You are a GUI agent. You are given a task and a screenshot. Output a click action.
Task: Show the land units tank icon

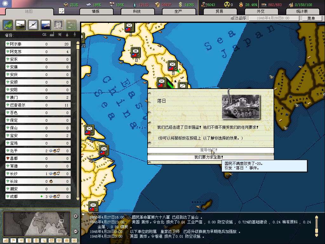tap(20, 25)
